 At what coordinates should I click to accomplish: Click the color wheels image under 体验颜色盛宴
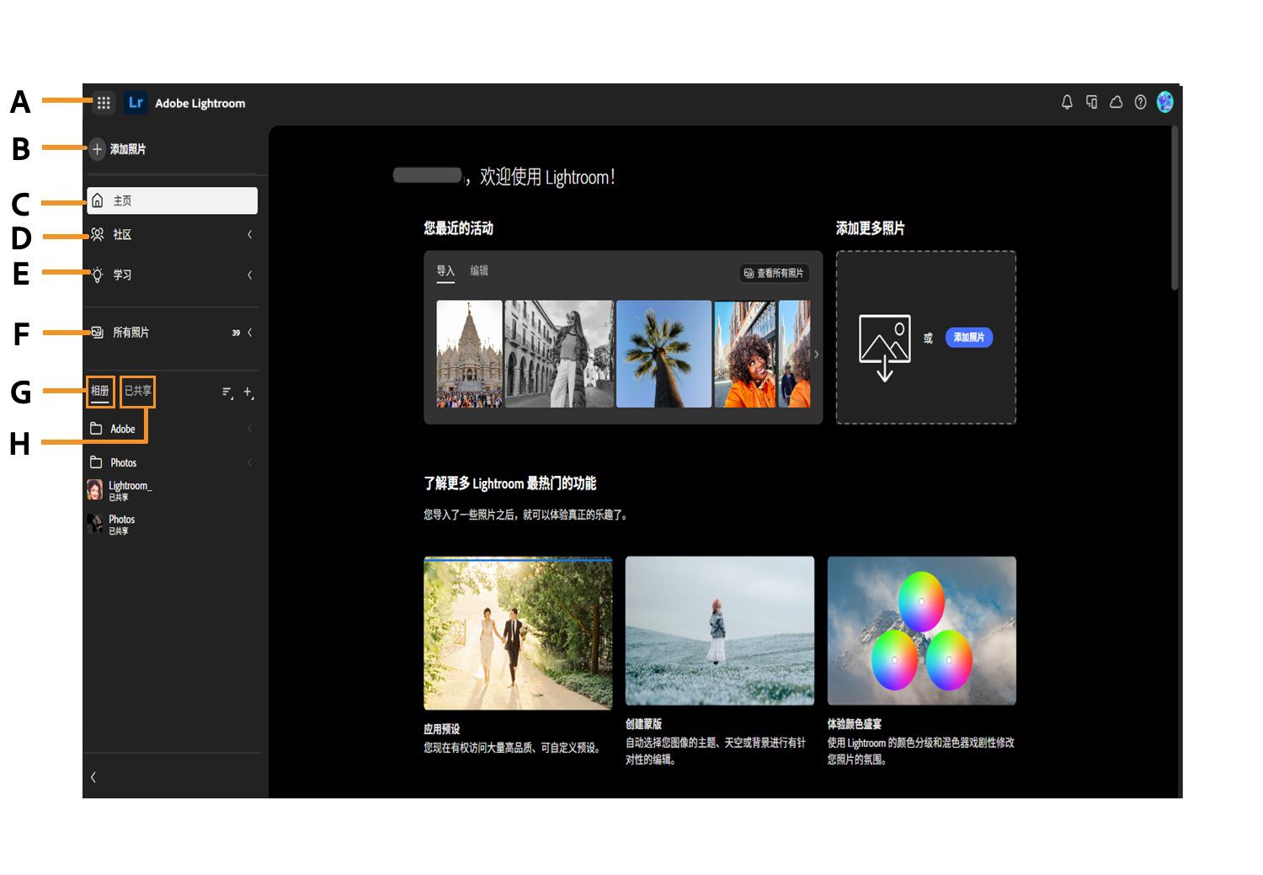tap(921, 630)
